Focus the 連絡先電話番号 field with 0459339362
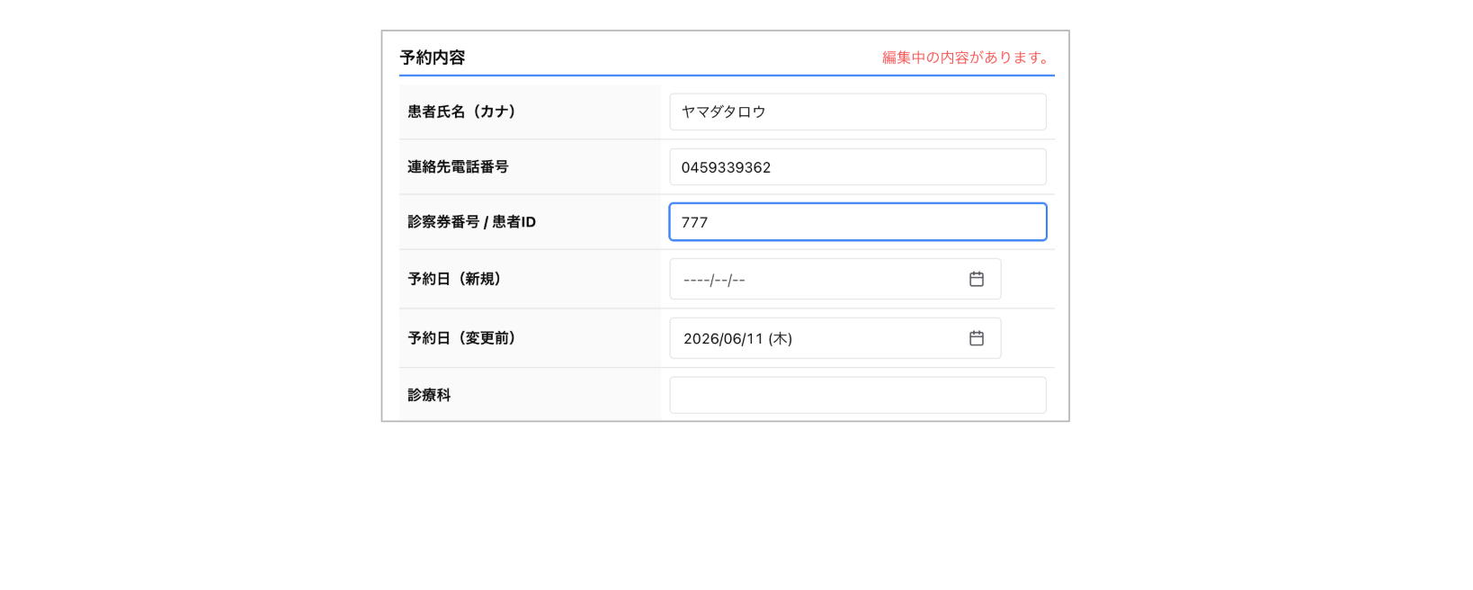This screenshot has width=1473, height=590. click(x=858, y=167)
